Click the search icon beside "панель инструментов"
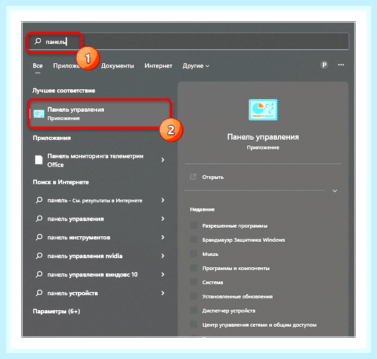 (x=39, y=238)
